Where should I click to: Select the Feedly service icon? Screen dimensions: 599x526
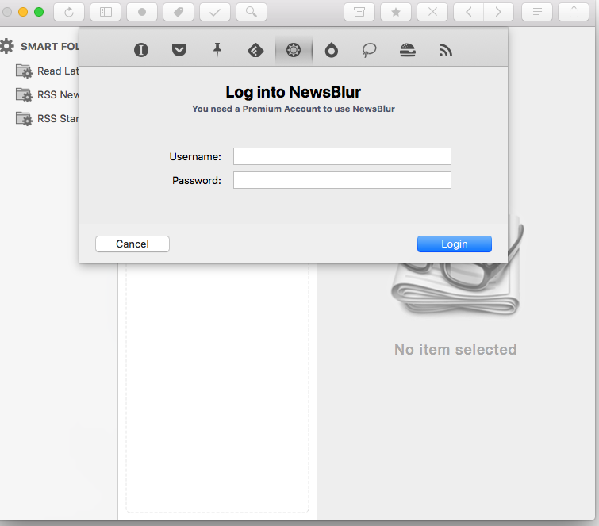point(255,50)
